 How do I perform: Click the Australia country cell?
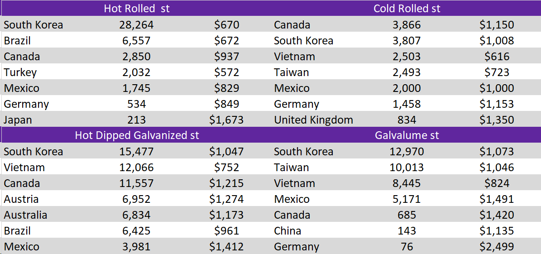25,215
